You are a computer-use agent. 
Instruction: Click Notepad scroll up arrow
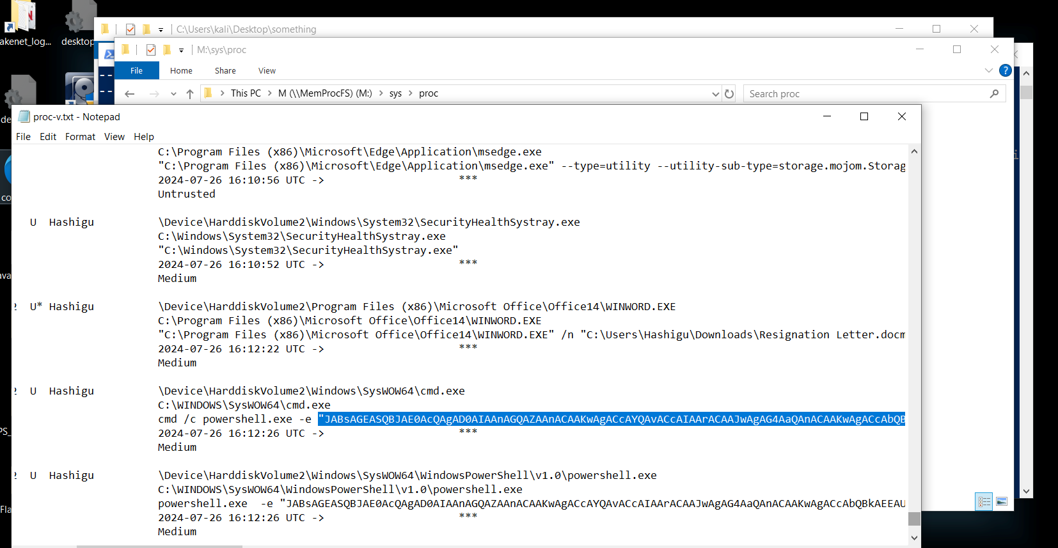pyautogui.click(x=914, y=152)
